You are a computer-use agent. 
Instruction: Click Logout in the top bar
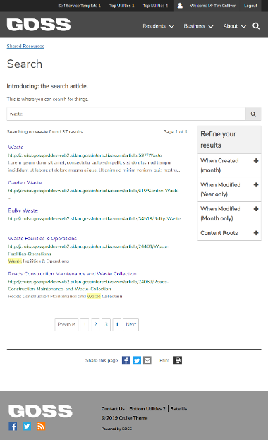[250, 6]
